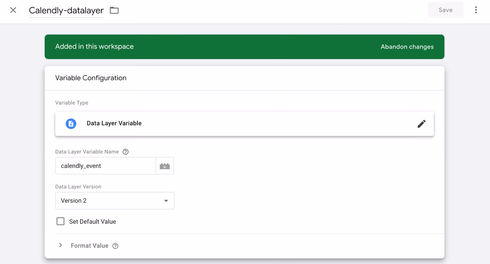
Task: Insert a variable using the brick icon
Action: point(165,166)
